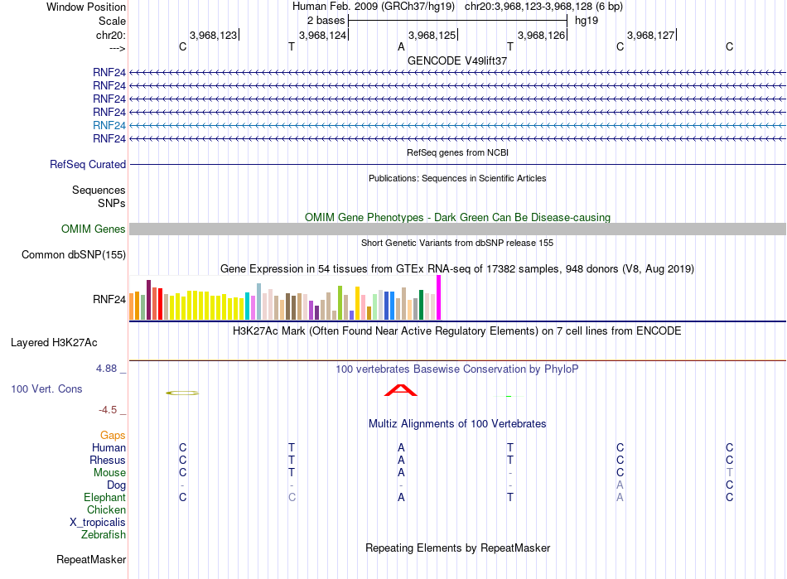Open OMIM Gene Phenotypes track title
The height and width of the screenshot is (579, 787).
[457, 217]
